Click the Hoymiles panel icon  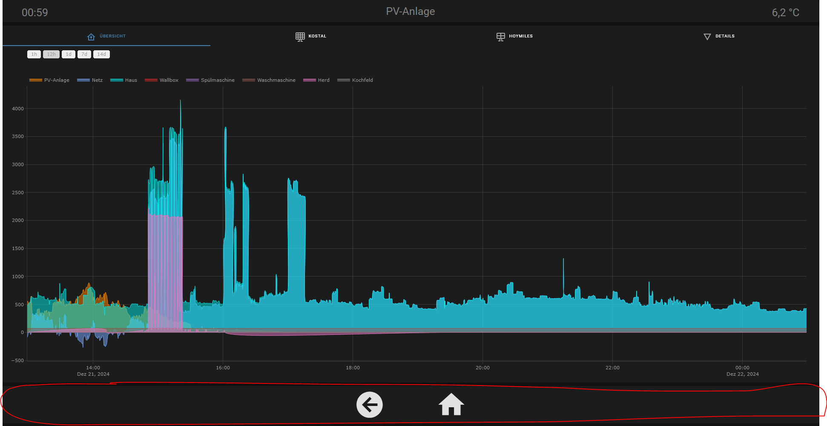501,37
